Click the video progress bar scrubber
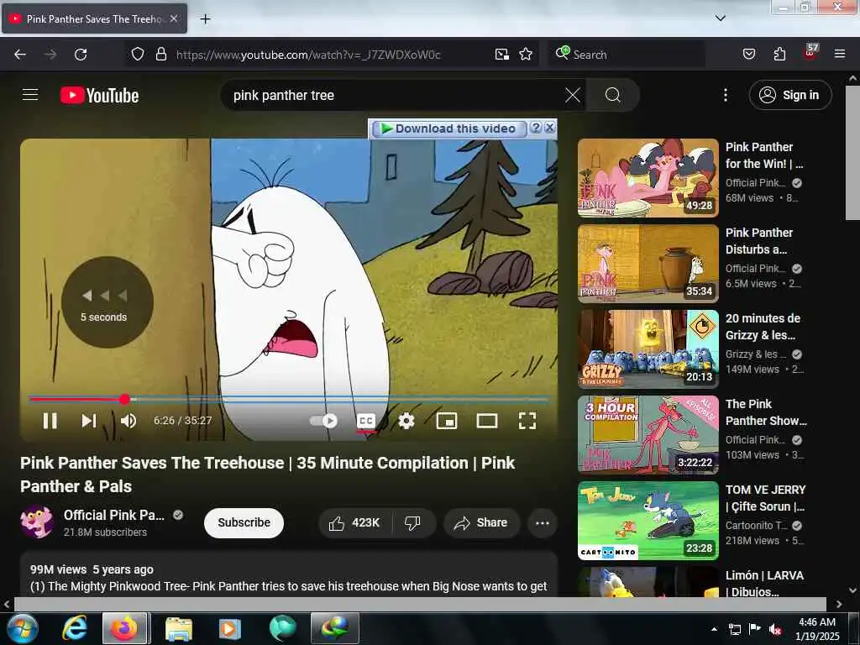This screenshot has height=645, width=860. point(125,399)
